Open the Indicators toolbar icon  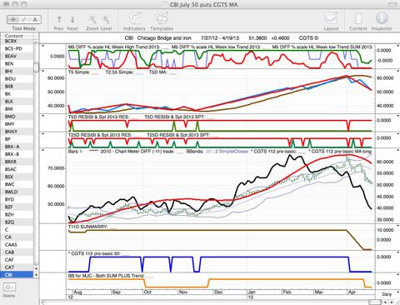tap(134, 19)
